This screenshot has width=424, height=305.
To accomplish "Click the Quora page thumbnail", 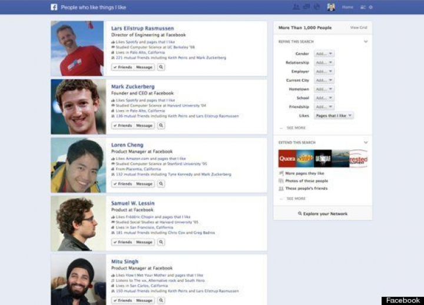I will 287,158.
